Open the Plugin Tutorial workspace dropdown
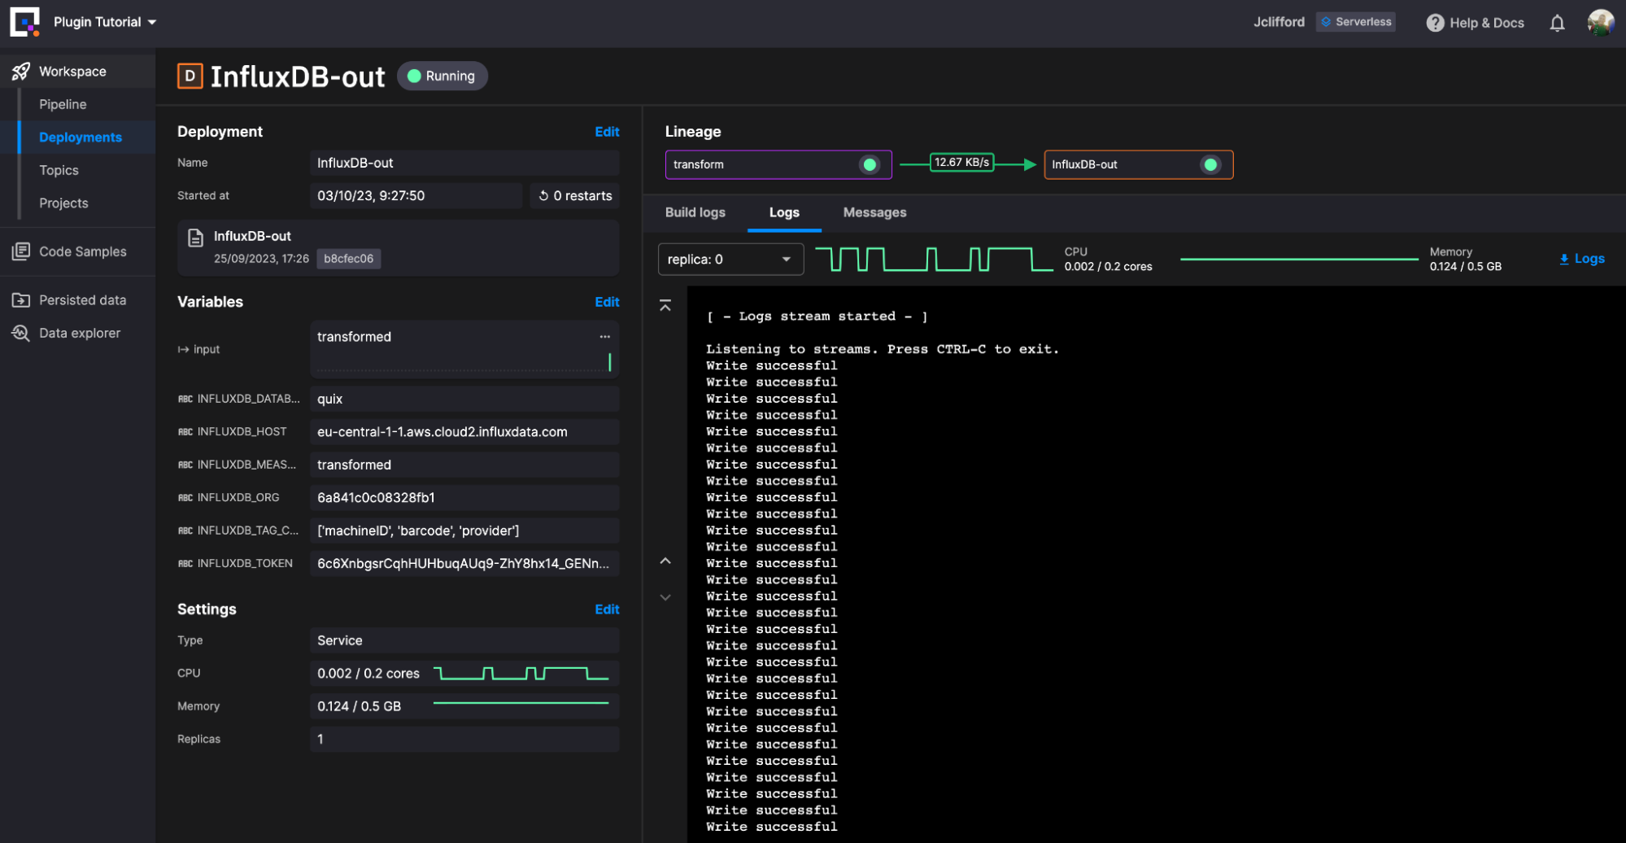 coord(105,22)
